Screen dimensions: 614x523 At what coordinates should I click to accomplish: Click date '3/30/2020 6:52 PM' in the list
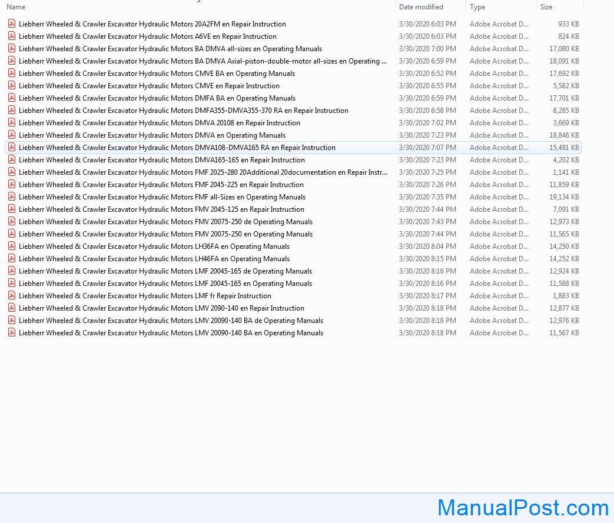427,74
